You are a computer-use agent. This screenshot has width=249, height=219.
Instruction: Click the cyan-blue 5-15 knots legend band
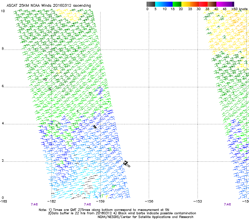(164, 4)
